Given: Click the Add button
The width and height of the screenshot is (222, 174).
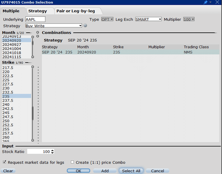Looking at the screenshot, I should 105,171.
